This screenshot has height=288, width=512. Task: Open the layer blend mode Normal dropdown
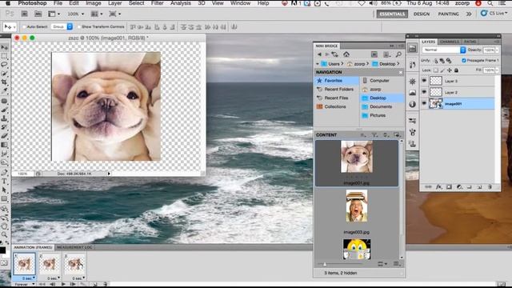pyautogui.click(x=443, y=50)
